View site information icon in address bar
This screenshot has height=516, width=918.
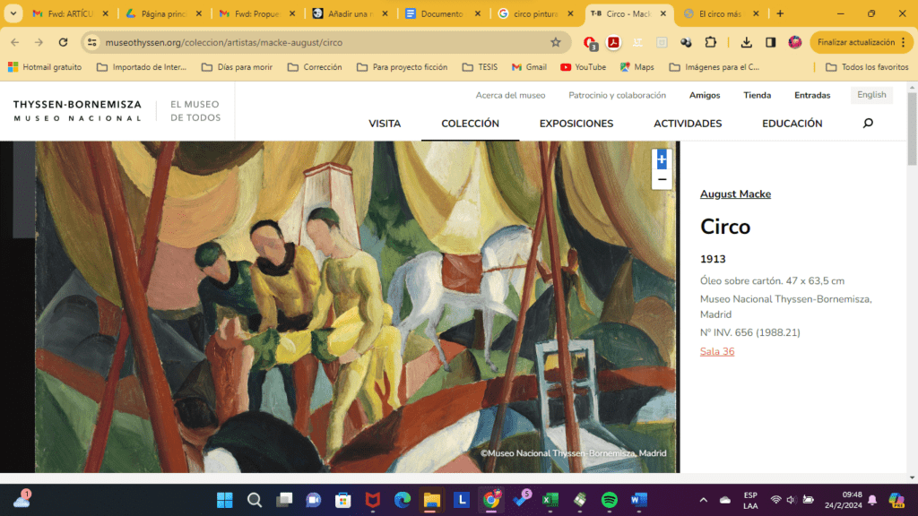(92, 42)
